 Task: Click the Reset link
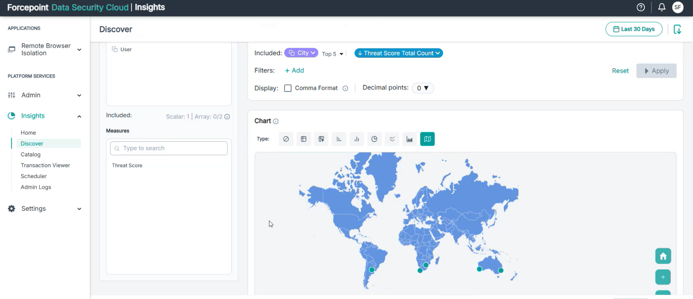tap(620, 71)
